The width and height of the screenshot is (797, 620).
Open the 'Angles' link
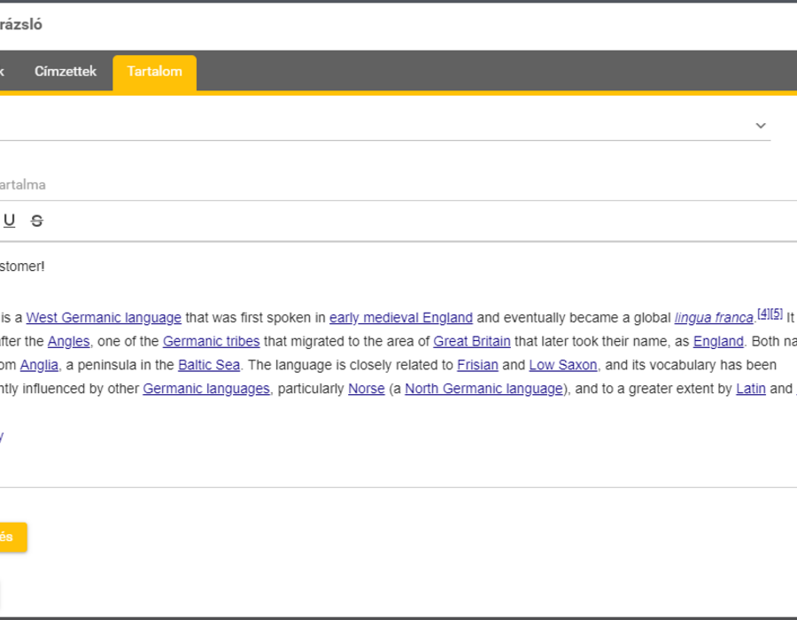point(68,342)
